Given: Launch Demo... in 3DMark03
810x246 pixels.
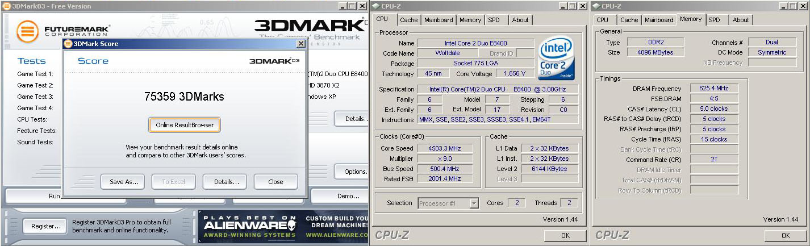Looking at the screenshot, I should coord(340,196).
